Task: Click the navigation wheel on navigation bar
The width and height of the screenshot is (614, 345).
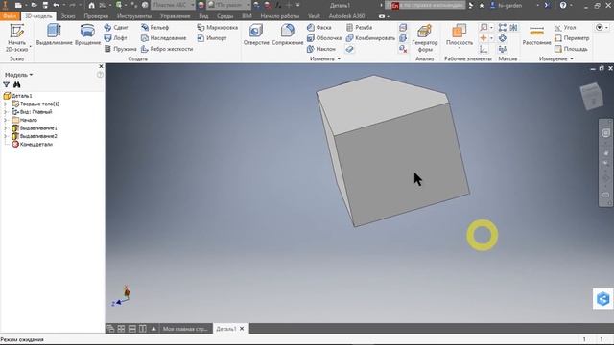Action: (605, 133)
